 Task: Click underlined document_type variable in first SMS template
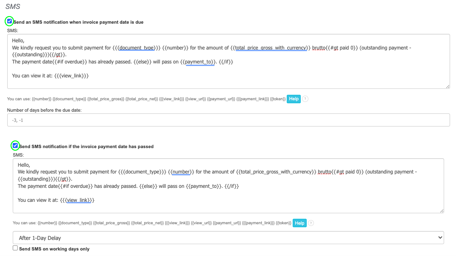[x=137, y=48]
